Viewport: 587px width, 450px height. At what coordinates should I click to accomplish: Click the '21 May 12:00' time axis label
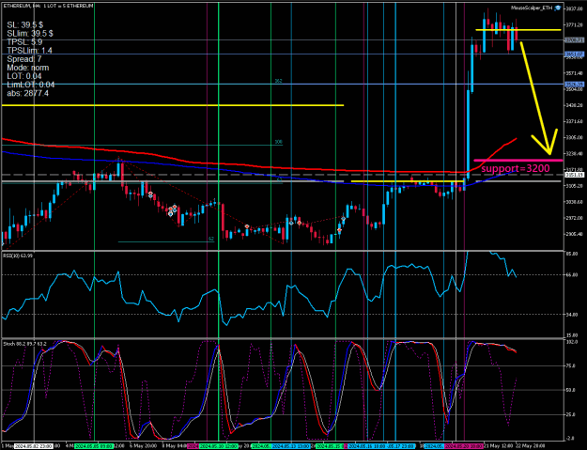[x=499, y=446]
